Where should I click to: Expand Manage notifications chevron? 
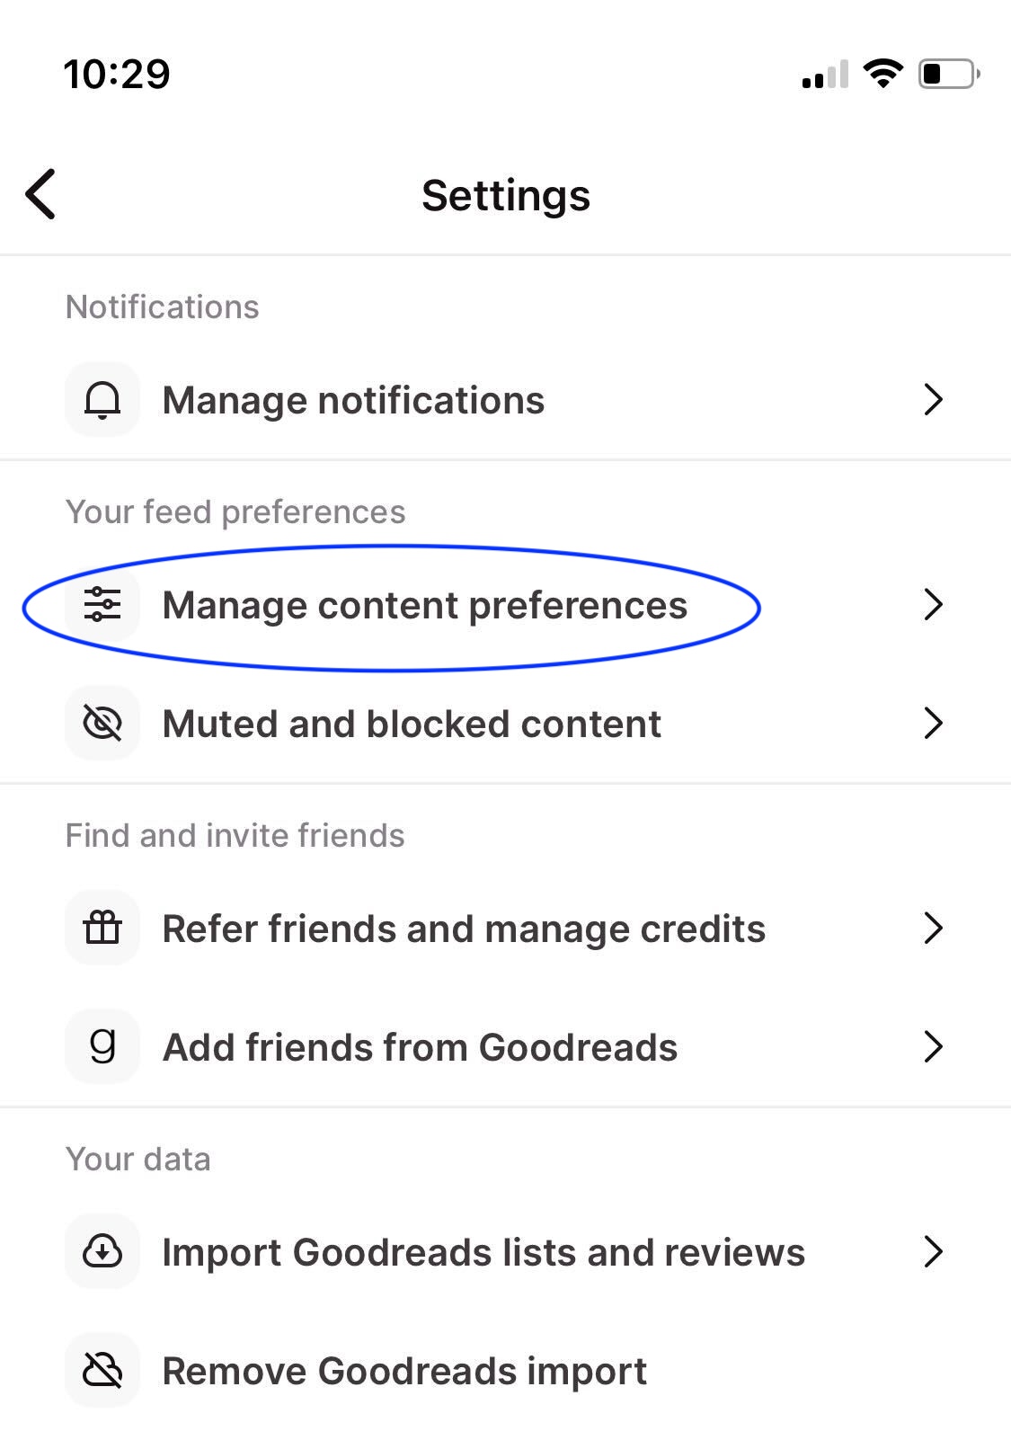tap(934, 400)
